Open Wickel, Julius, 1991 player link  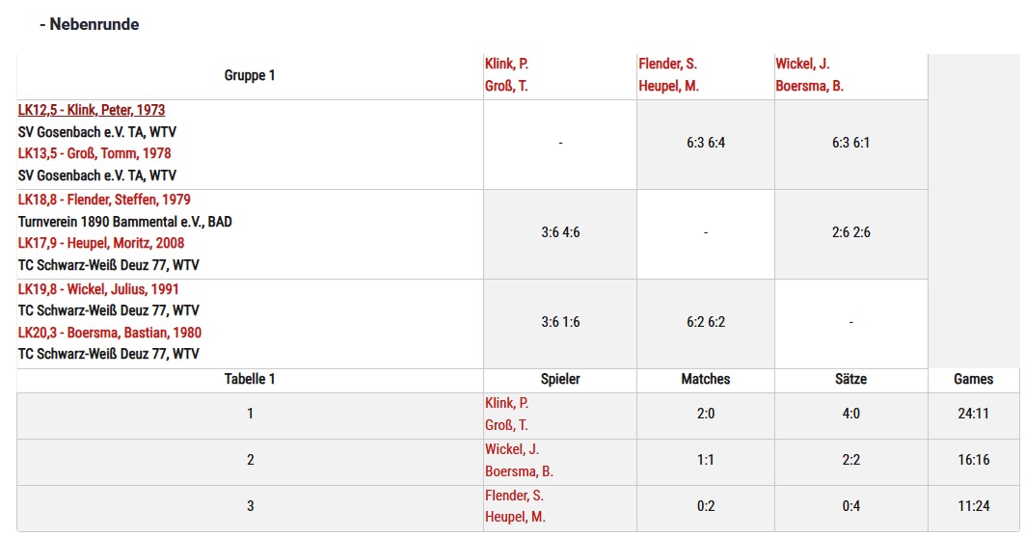[98, 289]
